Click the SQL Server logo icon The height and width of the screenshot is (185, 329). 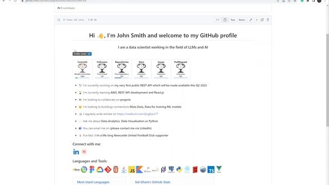pyautogui.click(x=148, y=170)
